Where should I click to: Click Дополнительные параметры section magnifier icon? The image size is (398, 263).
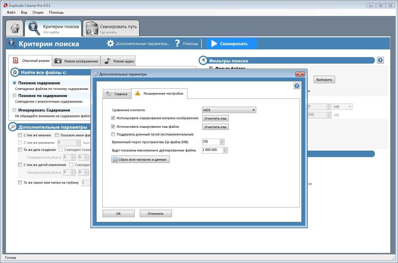click(12, 127)
